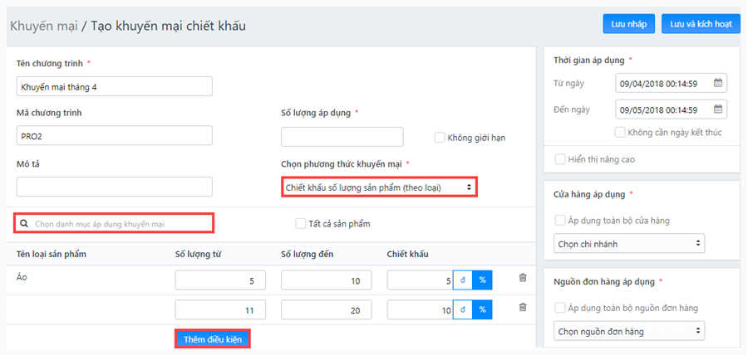Go to Khuyến mại breadcrumb link
This screenshot has width=748, height=355.
click(x=44, y=26)
